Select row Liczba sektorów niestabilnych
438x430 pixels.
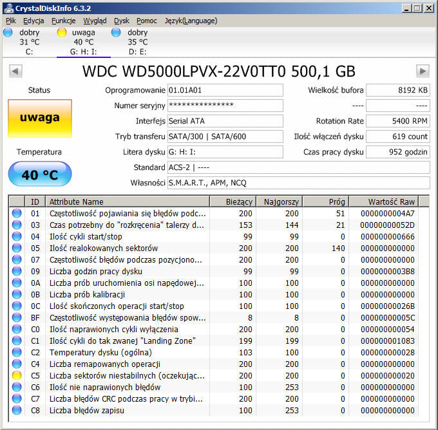click(214, 375)
